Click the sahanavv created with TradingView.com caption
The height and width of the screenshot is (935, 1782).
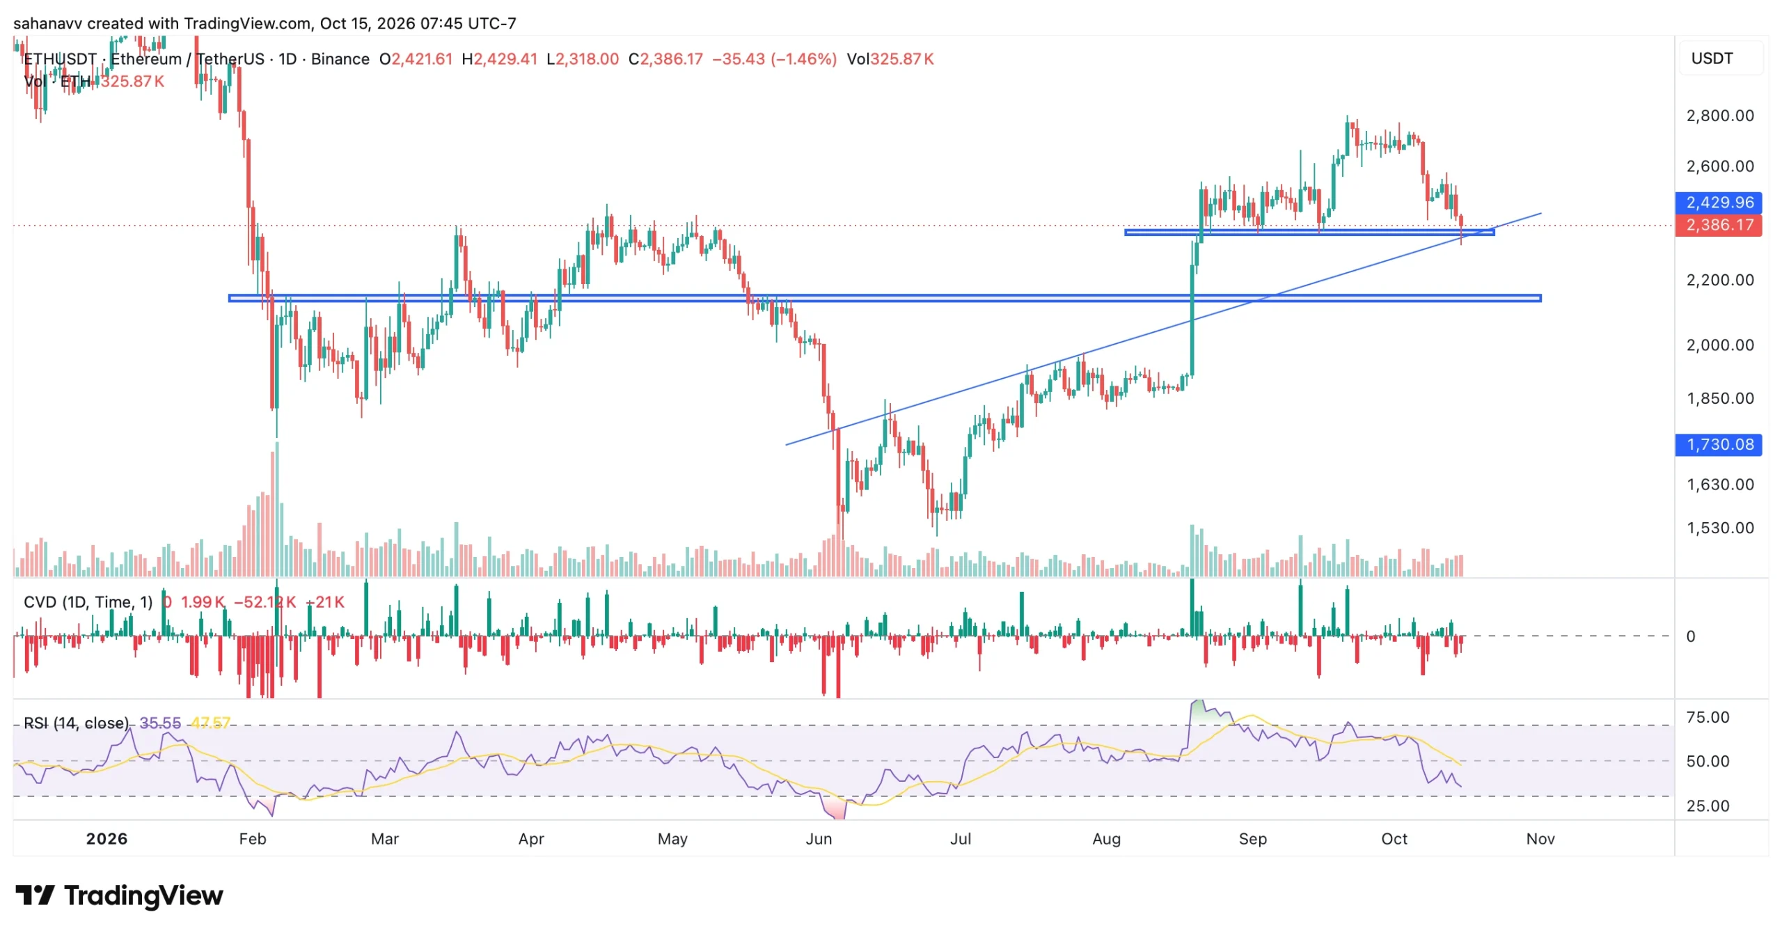click(x=265, y=23)
